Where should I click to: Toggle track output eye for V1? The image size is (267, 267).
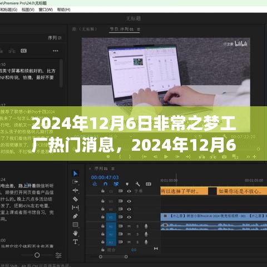click(x=129, y=217)
